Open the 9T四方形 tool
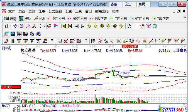The width and height of the screenshot is (188, 112). [139, 19]
